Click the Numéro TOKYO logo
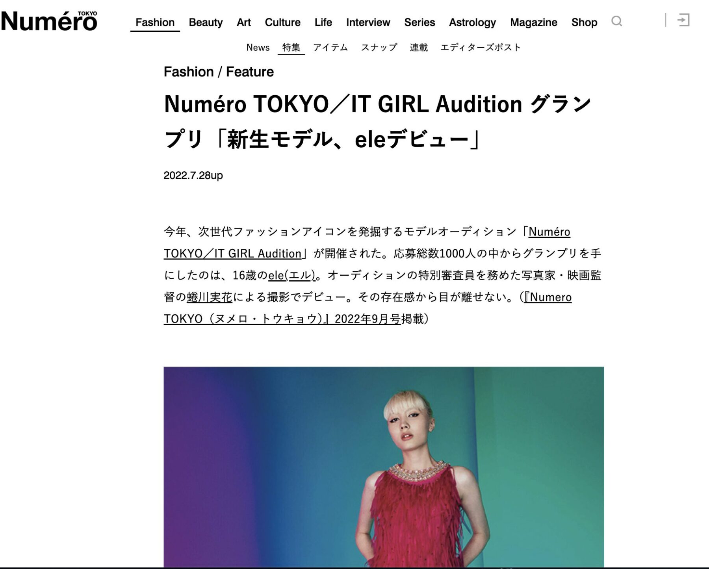The image size is (709, 569). point(49,21)
